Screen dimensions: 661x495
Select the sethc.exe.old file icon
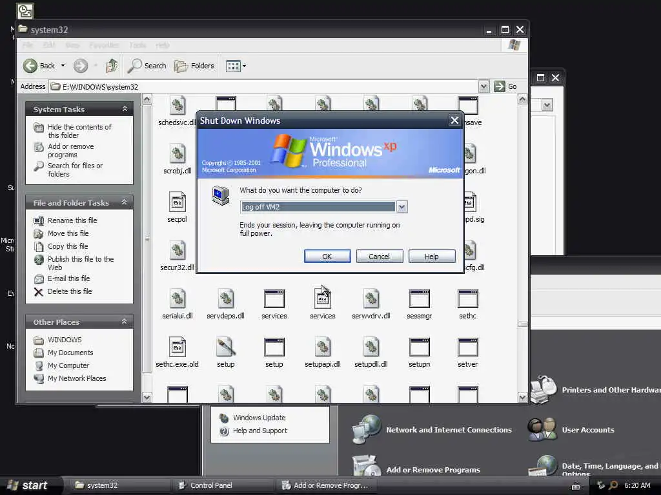pyautogui.click(x=177, y=347)
